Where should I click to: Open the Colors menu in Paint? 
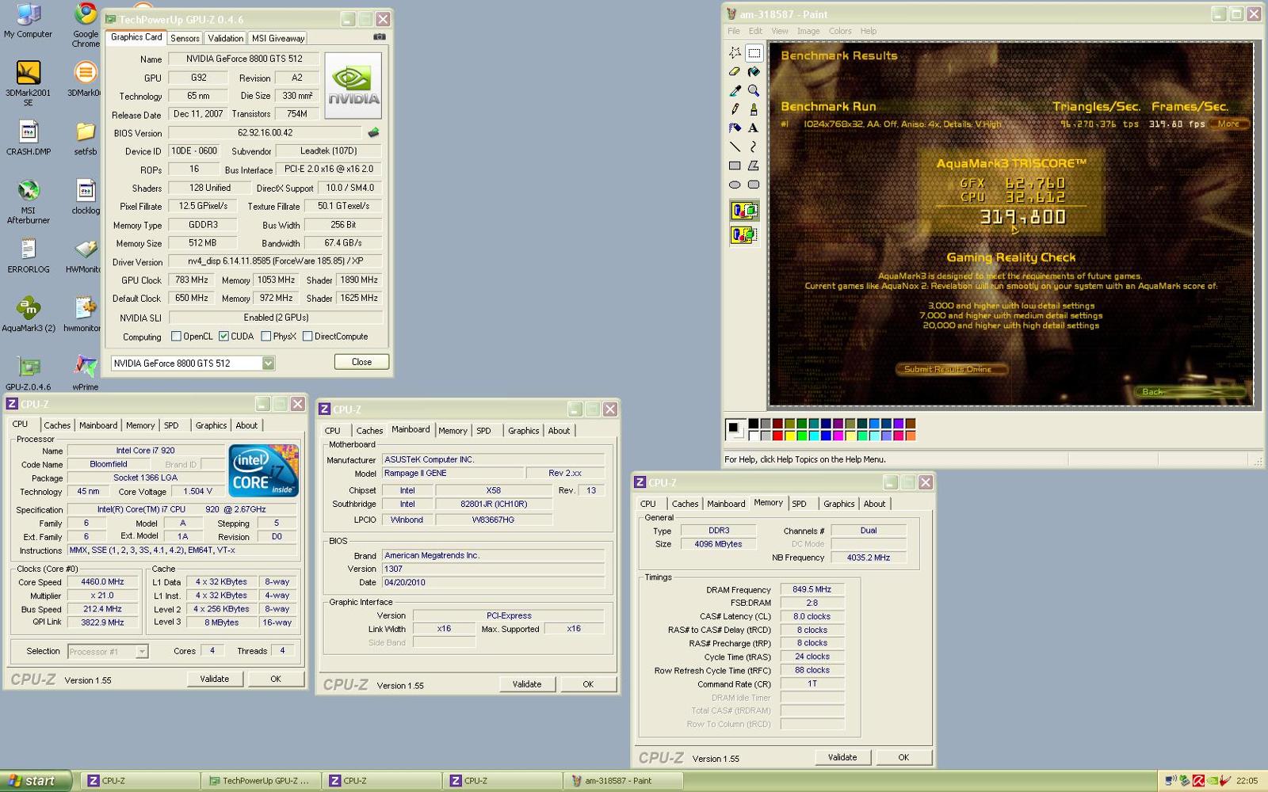point(840,31)
